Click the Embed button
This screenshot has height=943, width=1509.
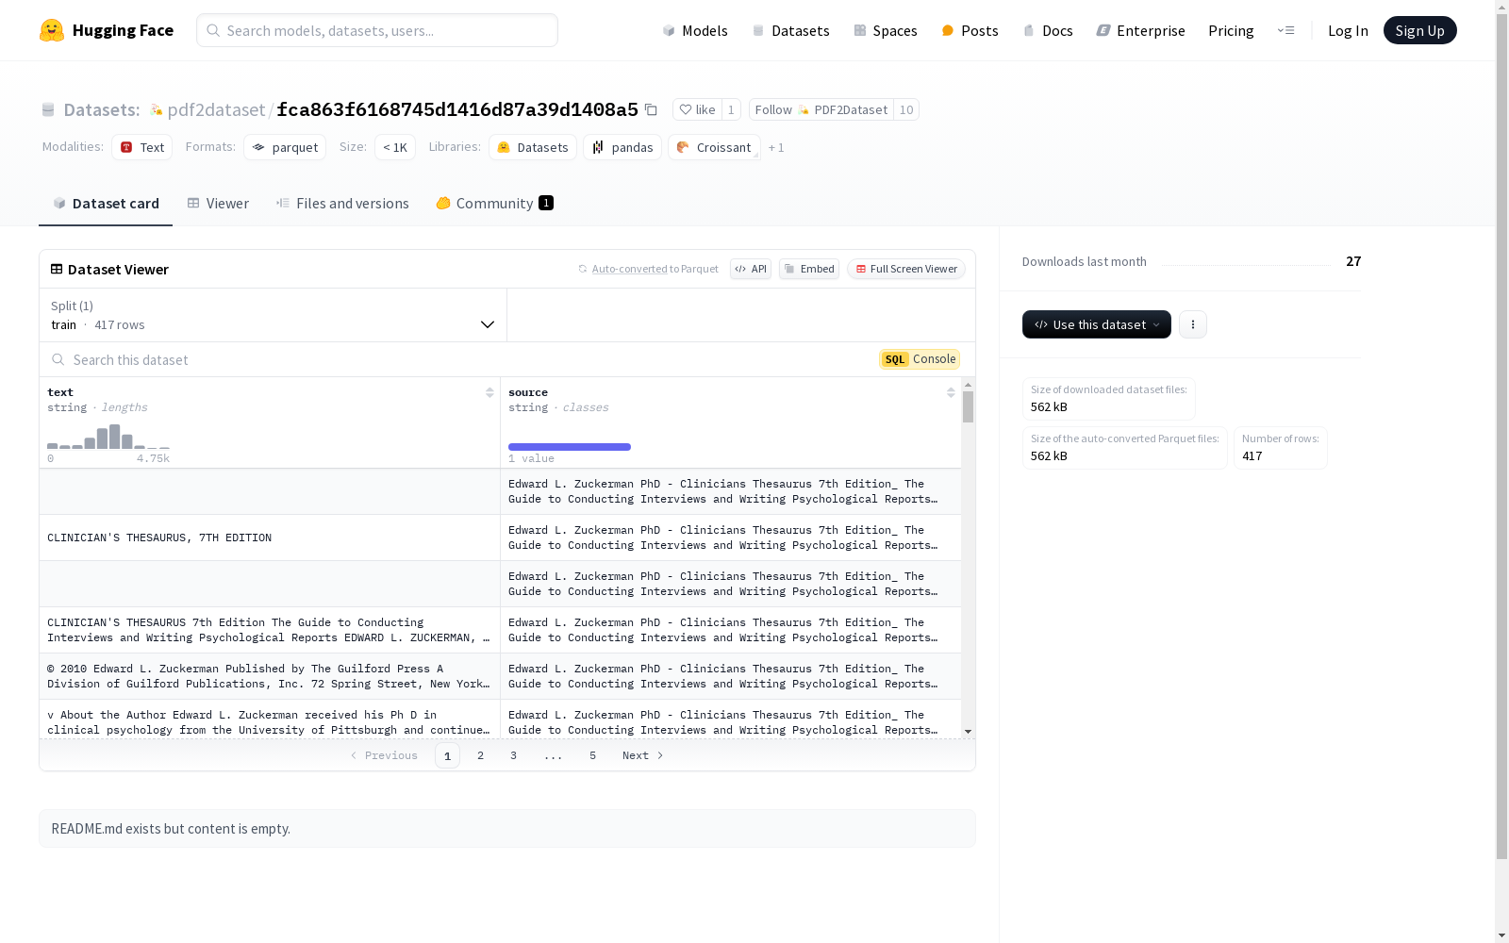[809, 269]
